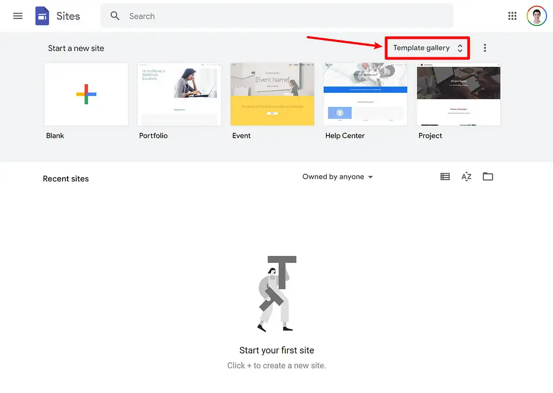Select the Event template thumbnail
The image size is (553, 393).
(x=272, y=94)
